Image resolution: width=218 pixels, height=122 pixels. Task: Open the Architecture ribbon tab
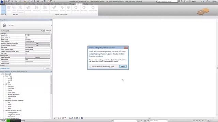pyautogui.click(x=10, y=4)
